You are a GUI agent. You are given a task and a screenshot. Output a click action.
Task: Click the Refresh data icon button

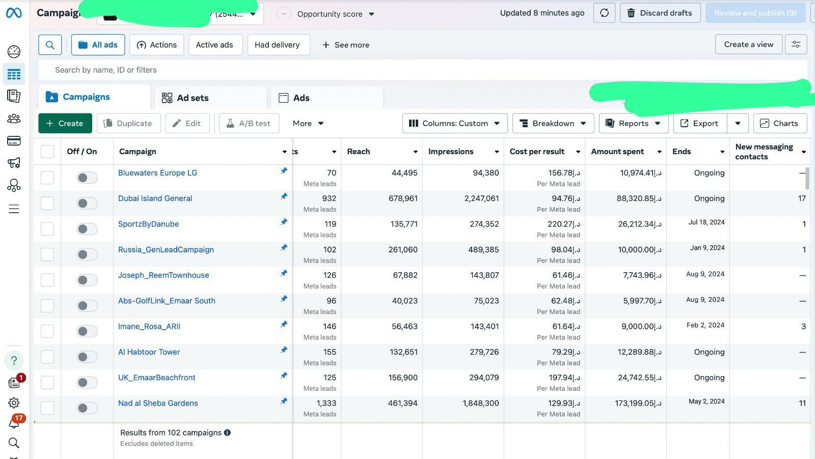tap(604, 13)
